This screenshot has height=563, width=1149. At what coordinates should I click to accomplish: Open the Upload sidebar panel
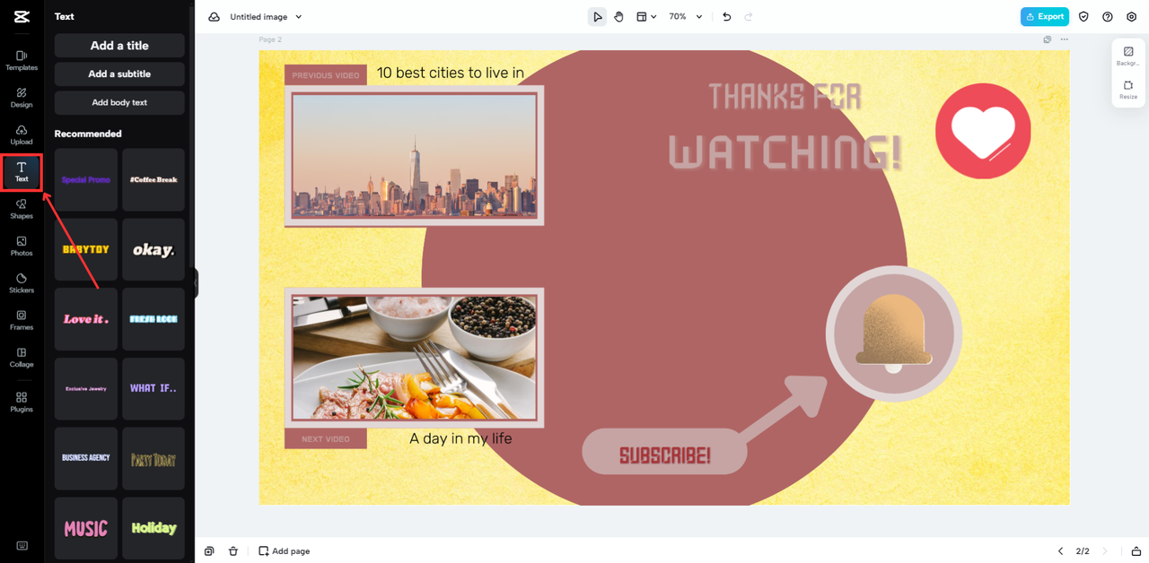(x=22, y=134)
